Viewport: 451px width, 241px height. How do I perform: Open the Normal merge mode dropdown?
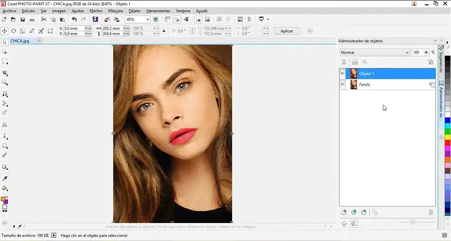tap(407, 52)
